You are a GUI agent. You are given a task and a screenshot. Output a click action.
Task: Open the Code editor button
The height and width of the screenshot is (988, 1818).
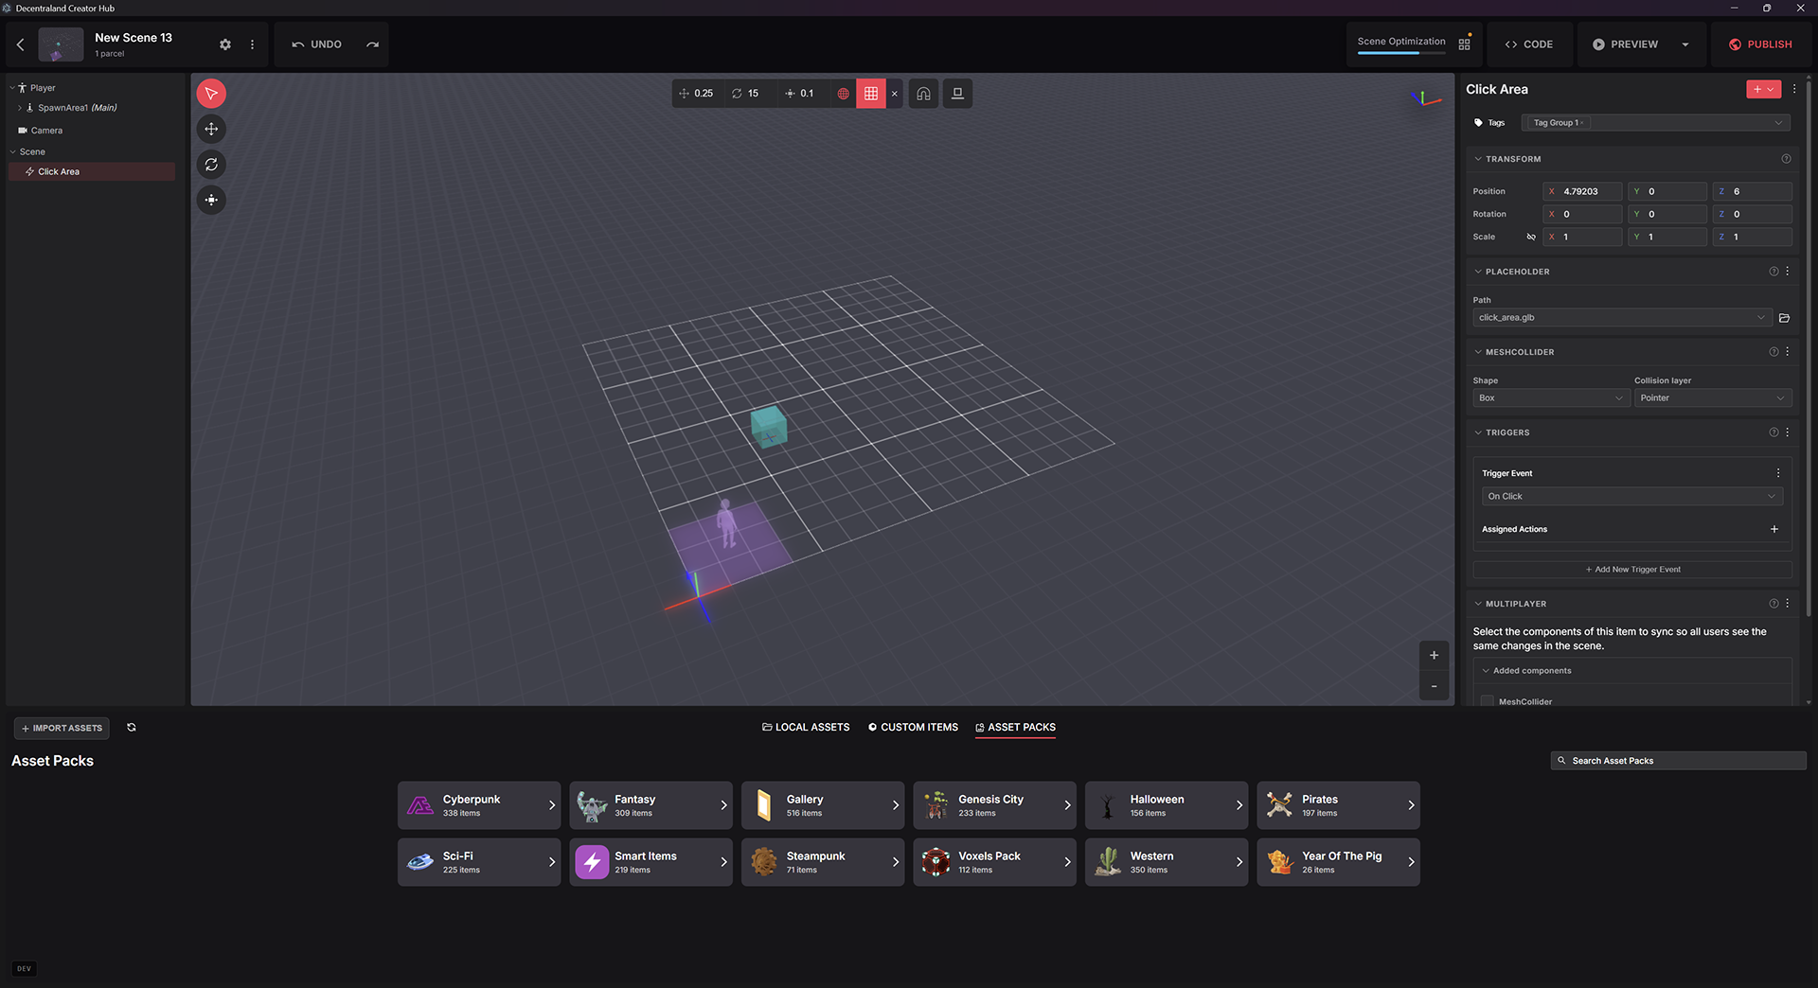(1529, 44)
